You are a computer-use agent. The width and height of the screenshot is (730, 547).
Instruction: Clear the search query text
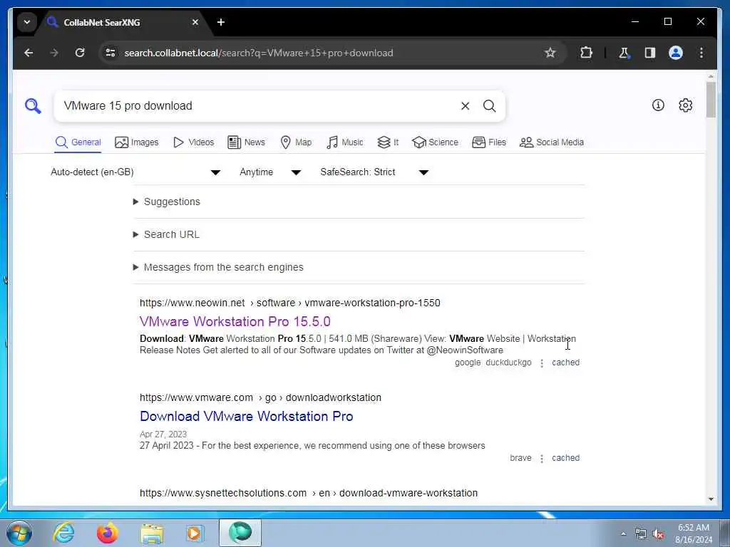pyautogui.click(x=465, y=106)
